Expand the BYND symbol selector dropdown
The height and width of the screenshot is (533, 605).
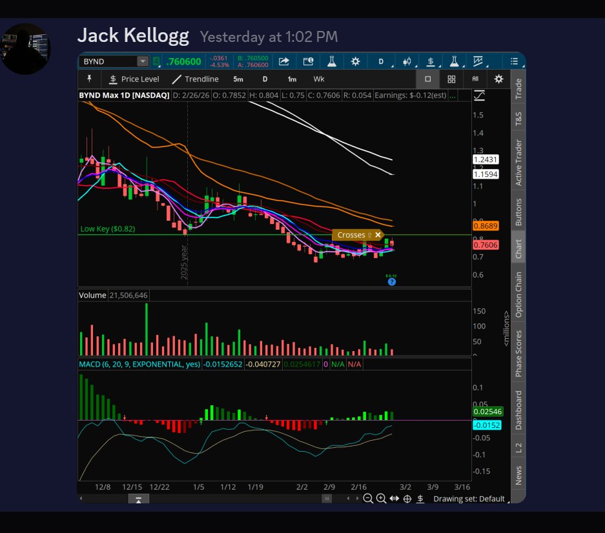click(x=143, y=61)
